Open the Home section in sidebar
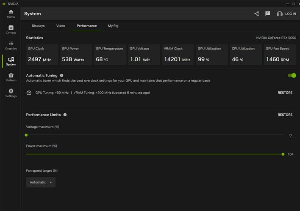Image resolution: width=300 pixels, height=211 pixels. (11, 14)
